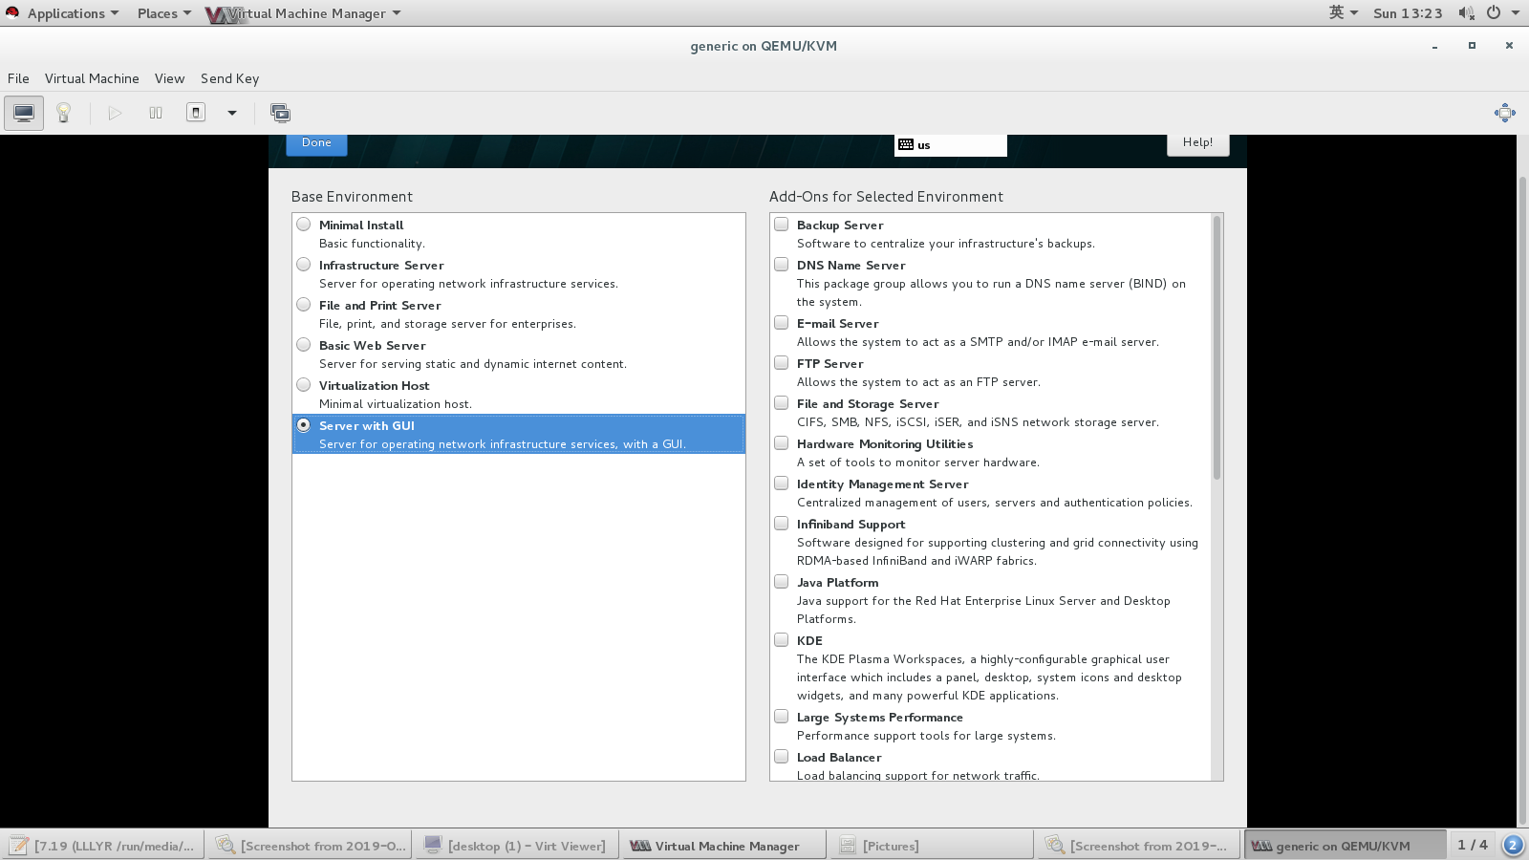Screen dimensions: 1529x860
Task: Switch to desktop (1) Virt Viewer window
Action: click(x=517, y=846)
